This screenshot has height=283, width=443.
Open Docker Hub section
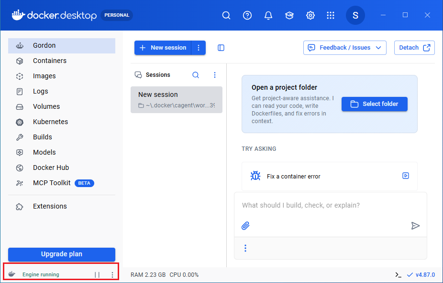(x=62, y=168)
